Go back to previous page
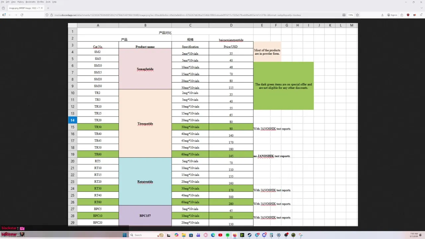 pyautogui.click(x=10, y=15)
